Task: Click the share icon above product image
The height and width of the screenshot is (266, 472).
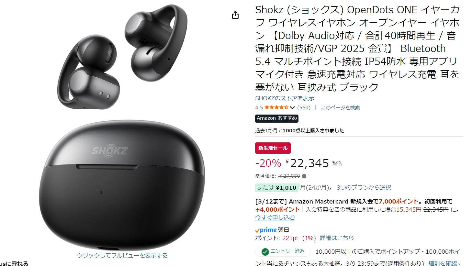Action: pyautogui.click(x=235, y=15)
